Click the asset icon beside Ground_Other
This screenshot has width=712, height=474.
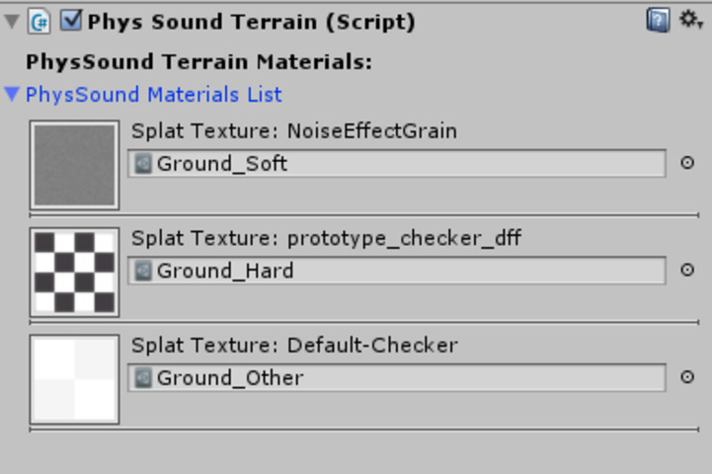[144, 377]
